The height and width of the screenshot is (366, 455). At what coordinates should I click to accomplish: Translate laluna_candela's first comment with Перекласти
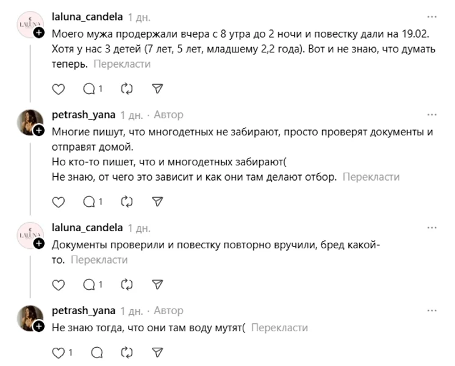(122, 63)
